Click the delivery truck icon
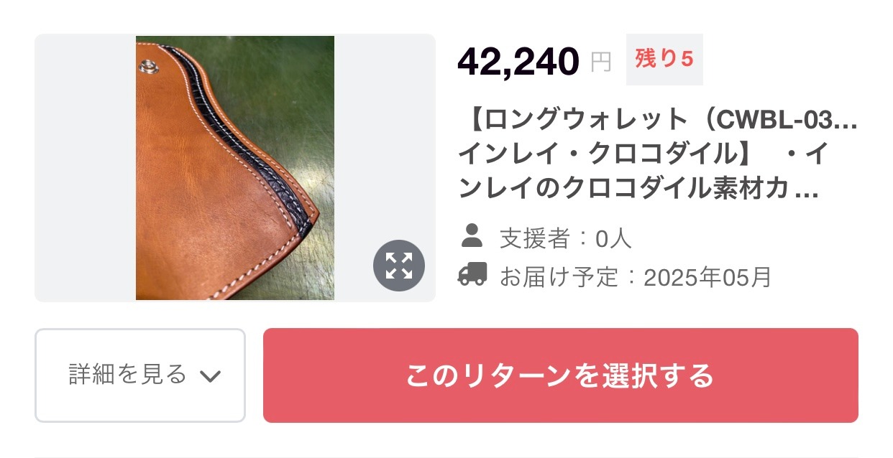The height and width of the screenshot is (458, 893). (472, 274)
